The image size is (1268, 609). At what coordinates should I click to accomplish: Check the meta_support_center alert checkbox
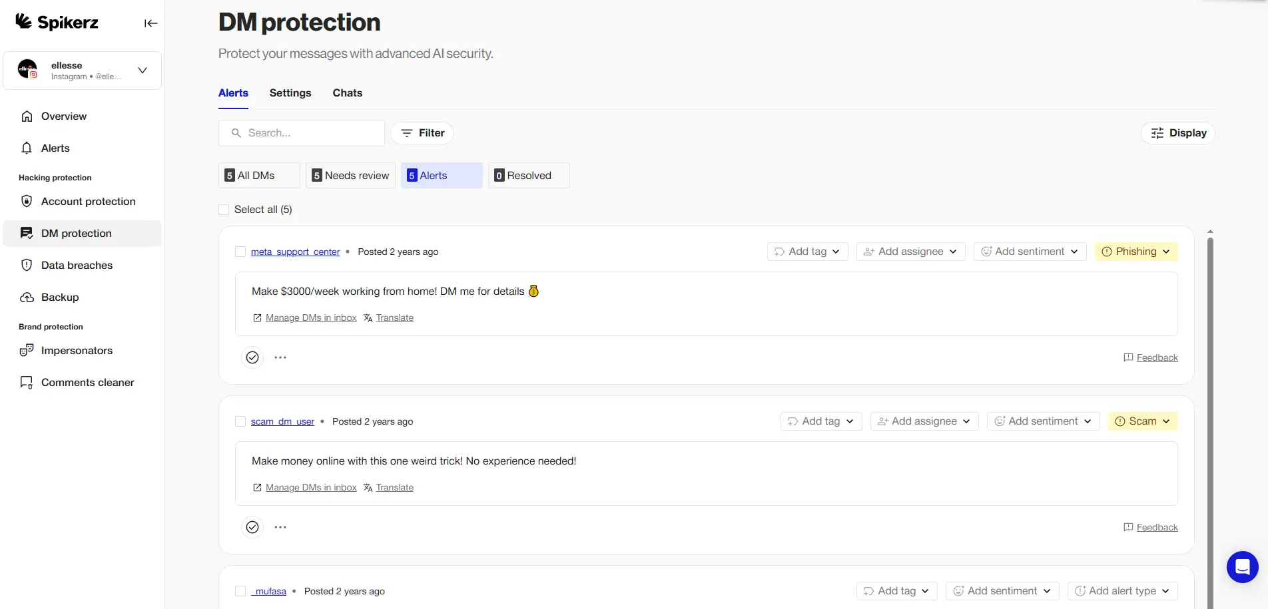[x=240, y=252]
